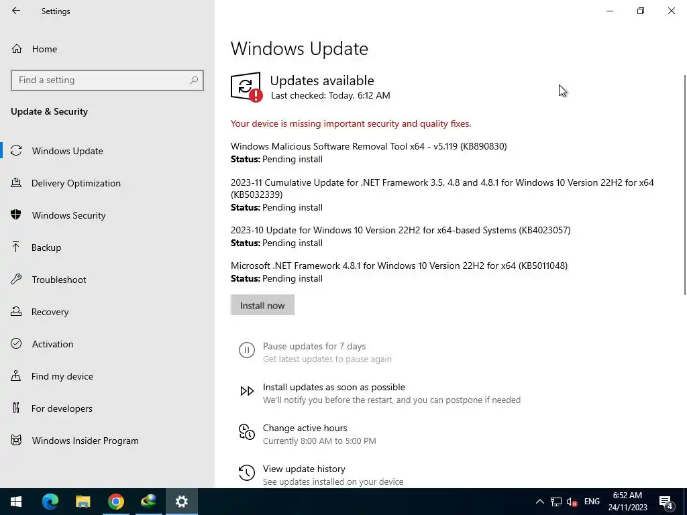
Task: Focus the Find a setting search box
Action: tap(107, 80)
